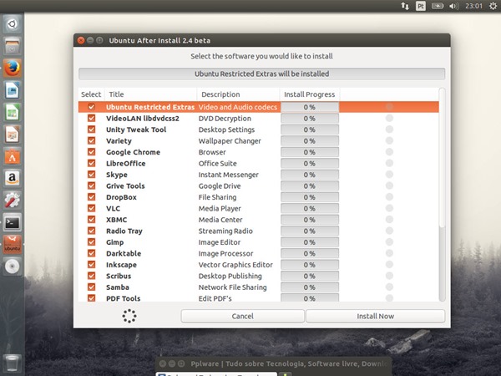Open System Settings wrench-gear launcher icon
Image resolution: width=501 pixels, height=376 pixels.
pos(13,201)
